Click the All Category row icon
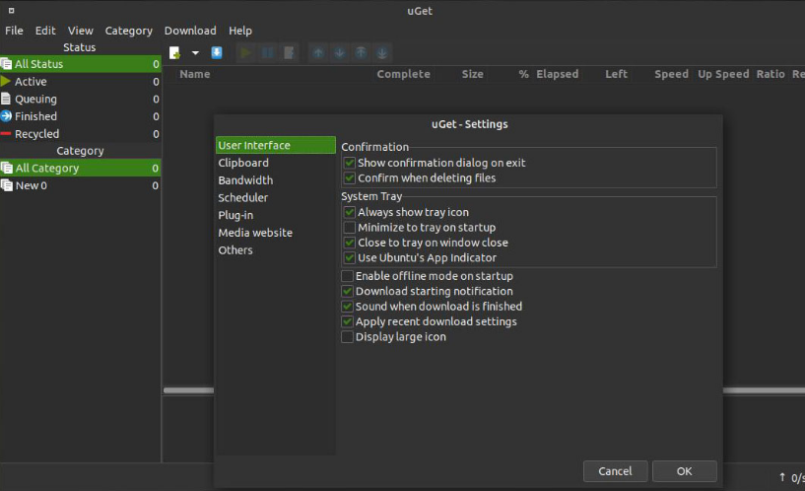805x491 pixels. point(6,168)
